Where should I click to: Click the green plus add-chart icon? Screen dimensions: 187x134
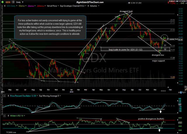click(2, 2)
